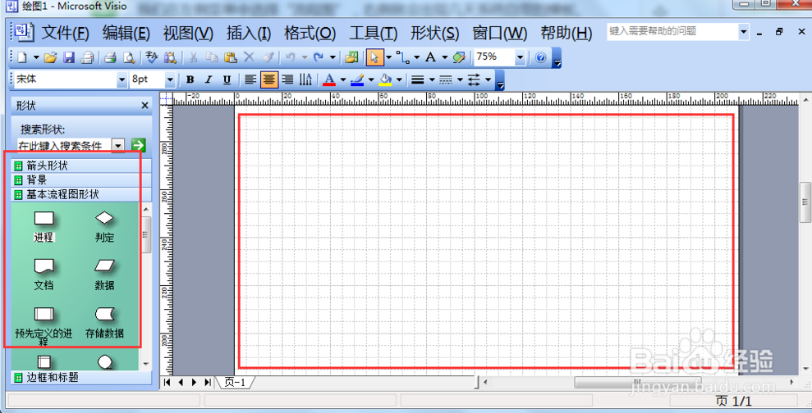Expand the Borders and Titles (边框和标题) stencil
This screenshot has width=812, height=413.
(82, 378)
